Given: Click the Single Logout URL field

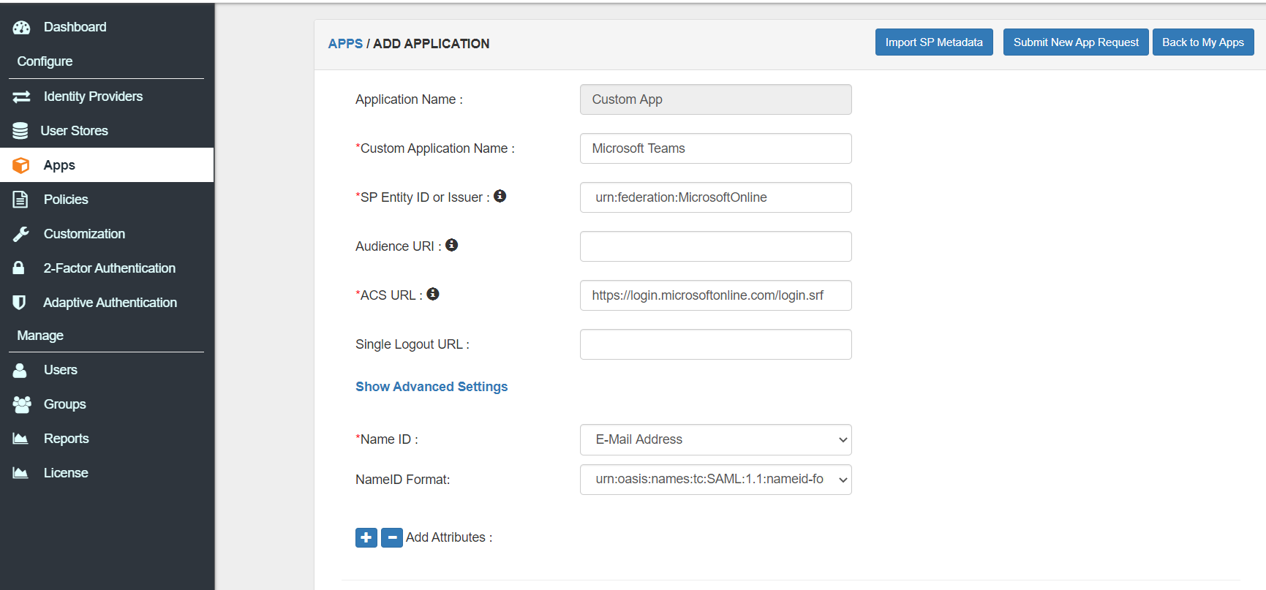Looking at the screenshot, I should [716, 344].
